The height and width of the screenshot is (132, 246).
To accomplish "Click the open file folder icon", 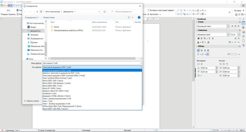I will pyautogui.click(x=5, y=6).
